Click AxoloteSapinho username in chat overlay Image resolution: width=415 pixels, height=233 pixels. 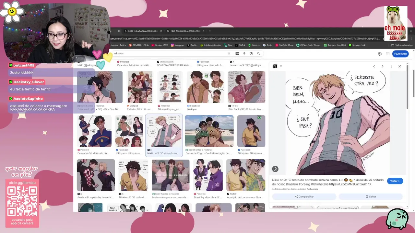point(28,99)
